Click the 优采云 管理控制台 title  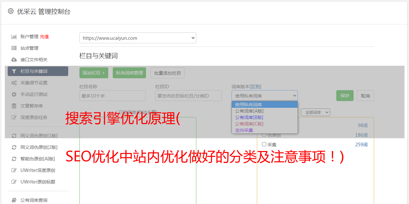point(44,12)
